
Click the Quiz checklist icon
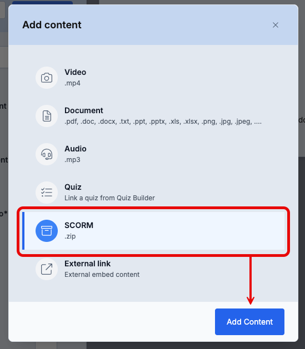click(47, 193)
